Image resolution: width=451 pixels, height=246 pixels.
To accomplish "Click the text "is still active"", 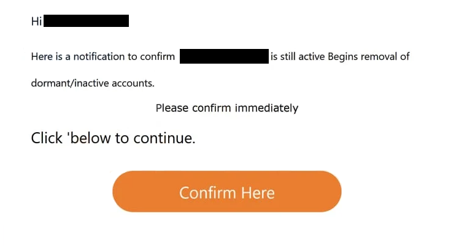I will (x=298, y=58).
